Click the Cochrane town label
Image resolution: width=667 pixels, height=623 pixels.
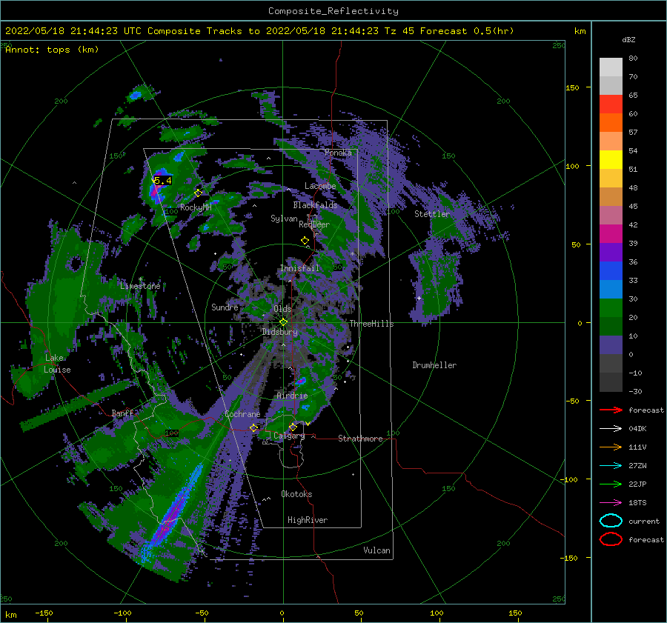(242, 414)
